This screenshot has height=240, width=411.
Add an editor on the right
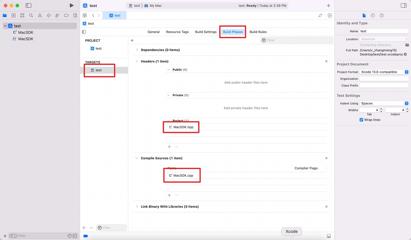point(330,16)
